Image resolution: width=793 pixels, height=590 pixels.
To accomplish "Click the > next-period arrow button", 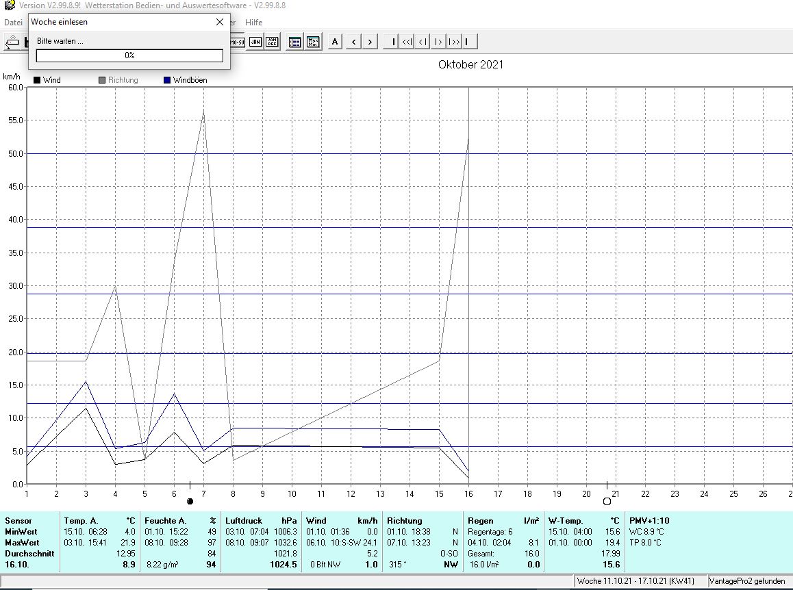I will (370, 41).
